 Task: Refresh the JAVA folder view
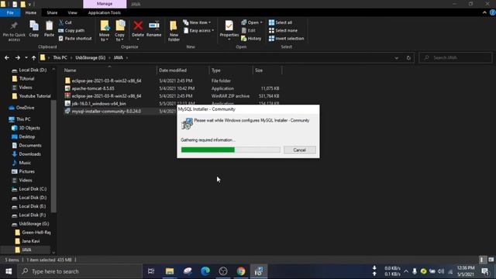408,58
